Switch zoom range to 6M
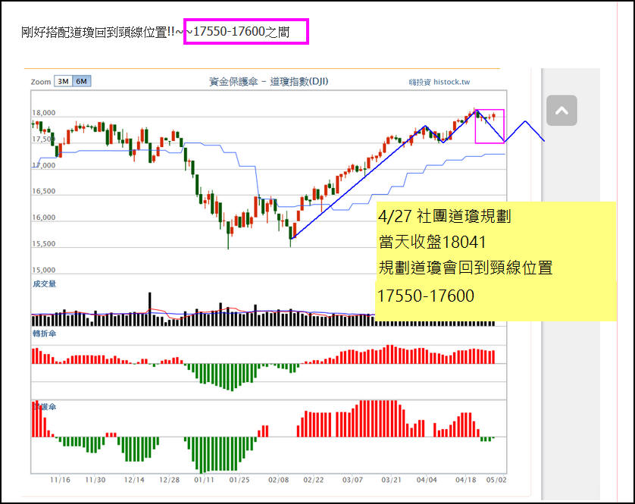Screen dimensions: 635x504 81,82
